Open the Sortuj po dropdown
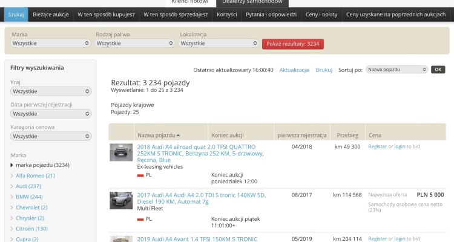The height and width of the screenshot is (242, 454). (396, 70)
